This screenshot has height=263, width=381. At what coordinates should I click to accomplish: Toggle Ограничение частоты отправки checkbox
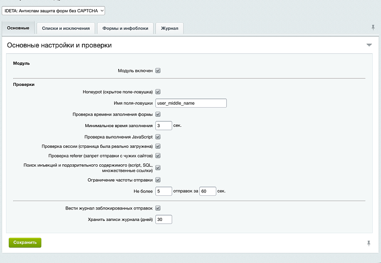(158, 180)
